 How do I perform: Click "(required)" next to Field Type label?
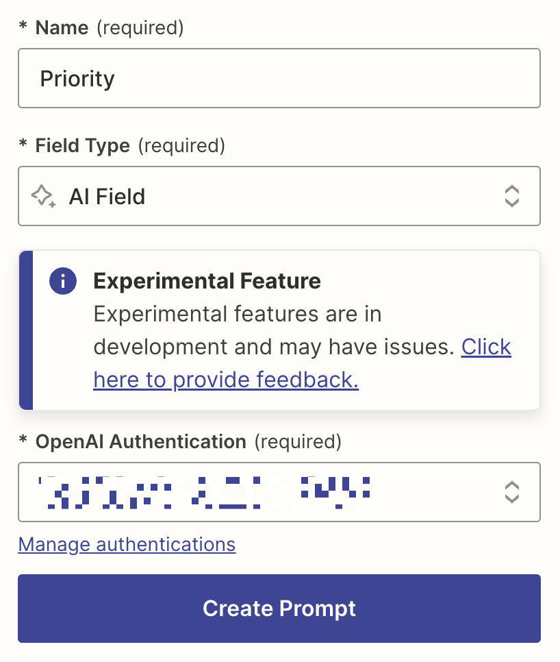pyautogui.click(x=181, y=146)
